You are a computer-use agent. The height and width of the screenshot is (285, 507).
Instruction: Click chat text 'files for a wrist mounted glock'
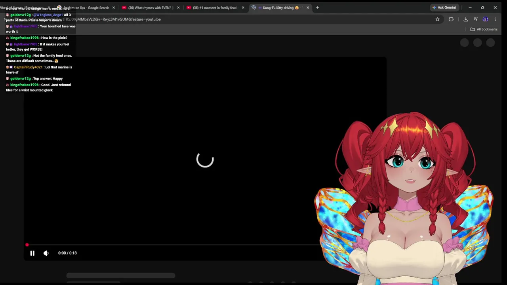coord(29,90)
